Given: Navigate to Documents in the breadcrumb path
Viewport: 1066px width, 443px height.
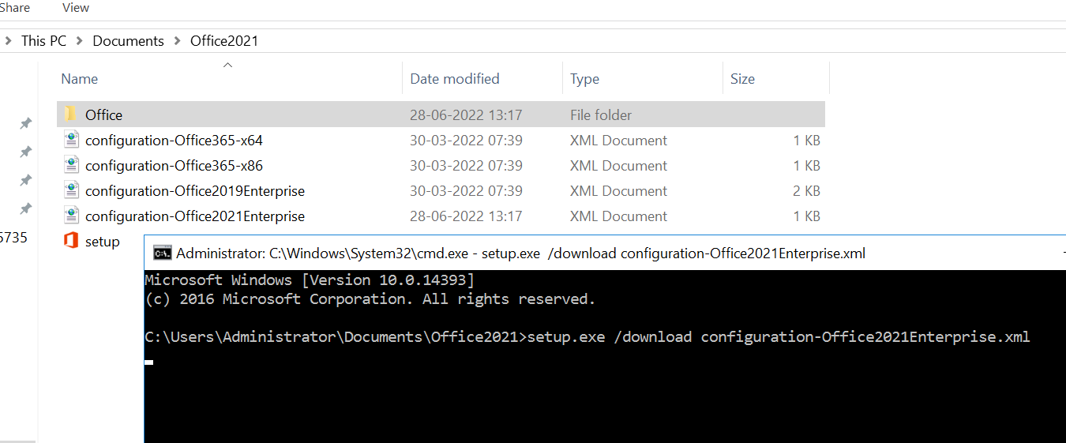Looking at the screenshot, I should (129, 41).
